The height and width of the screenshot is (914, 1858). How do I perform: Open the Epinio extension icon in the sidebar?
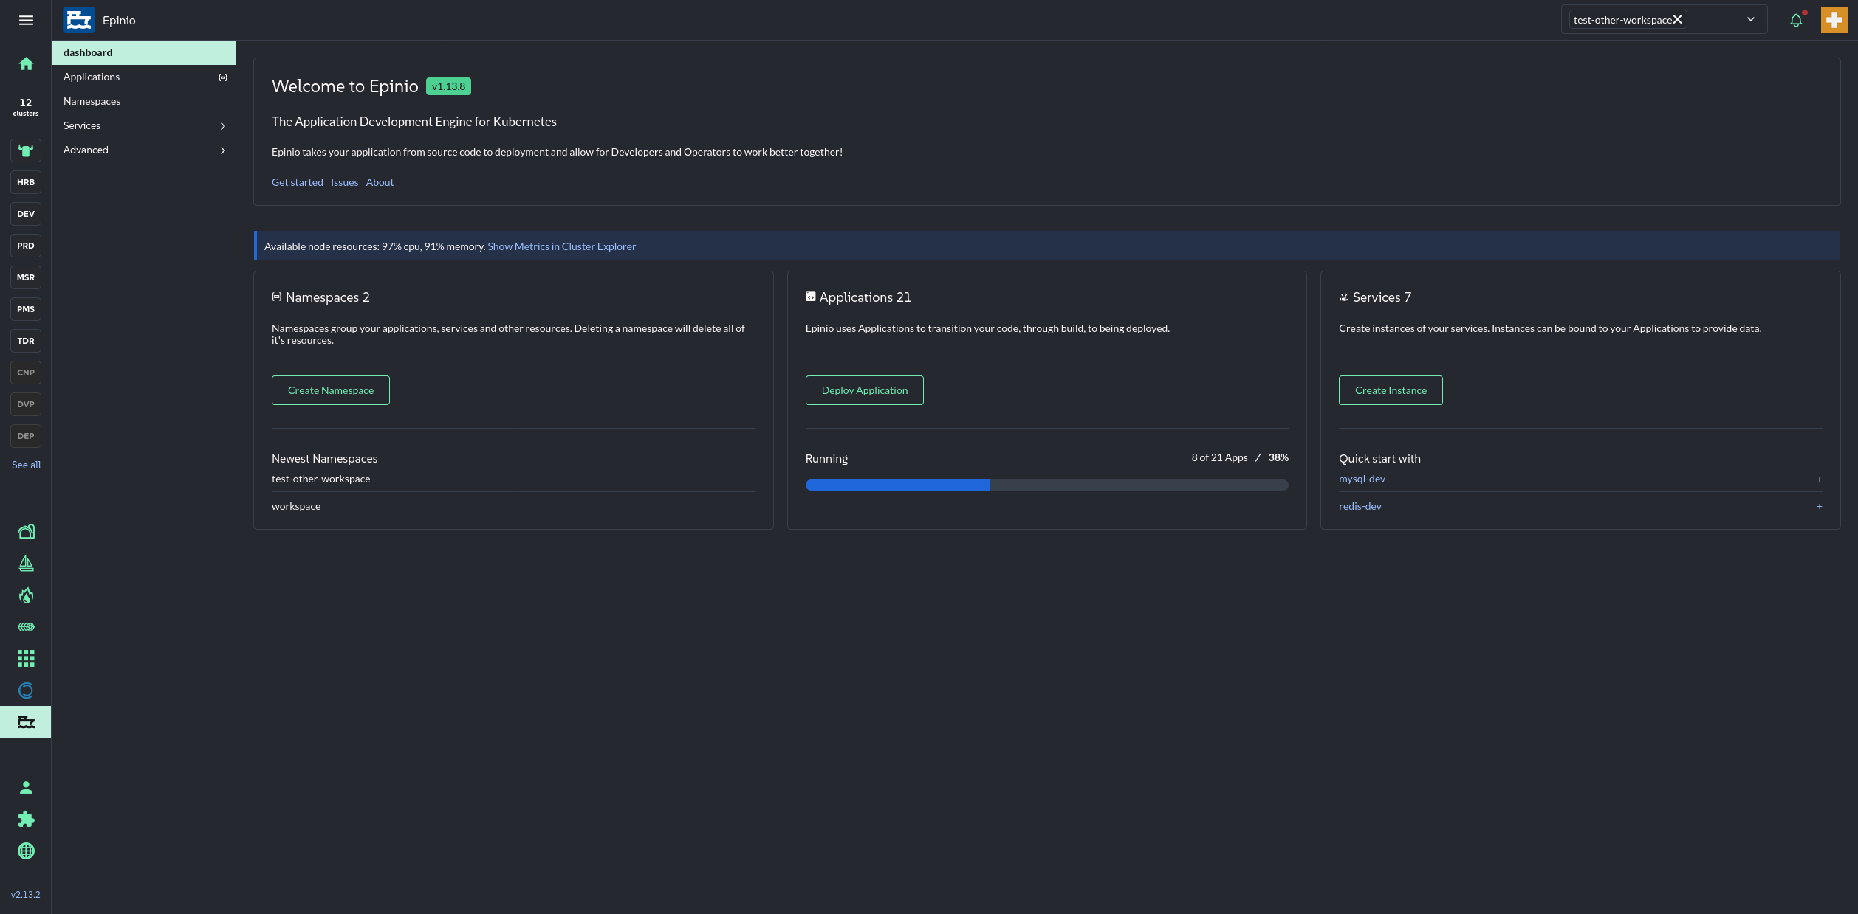point(25,721)
